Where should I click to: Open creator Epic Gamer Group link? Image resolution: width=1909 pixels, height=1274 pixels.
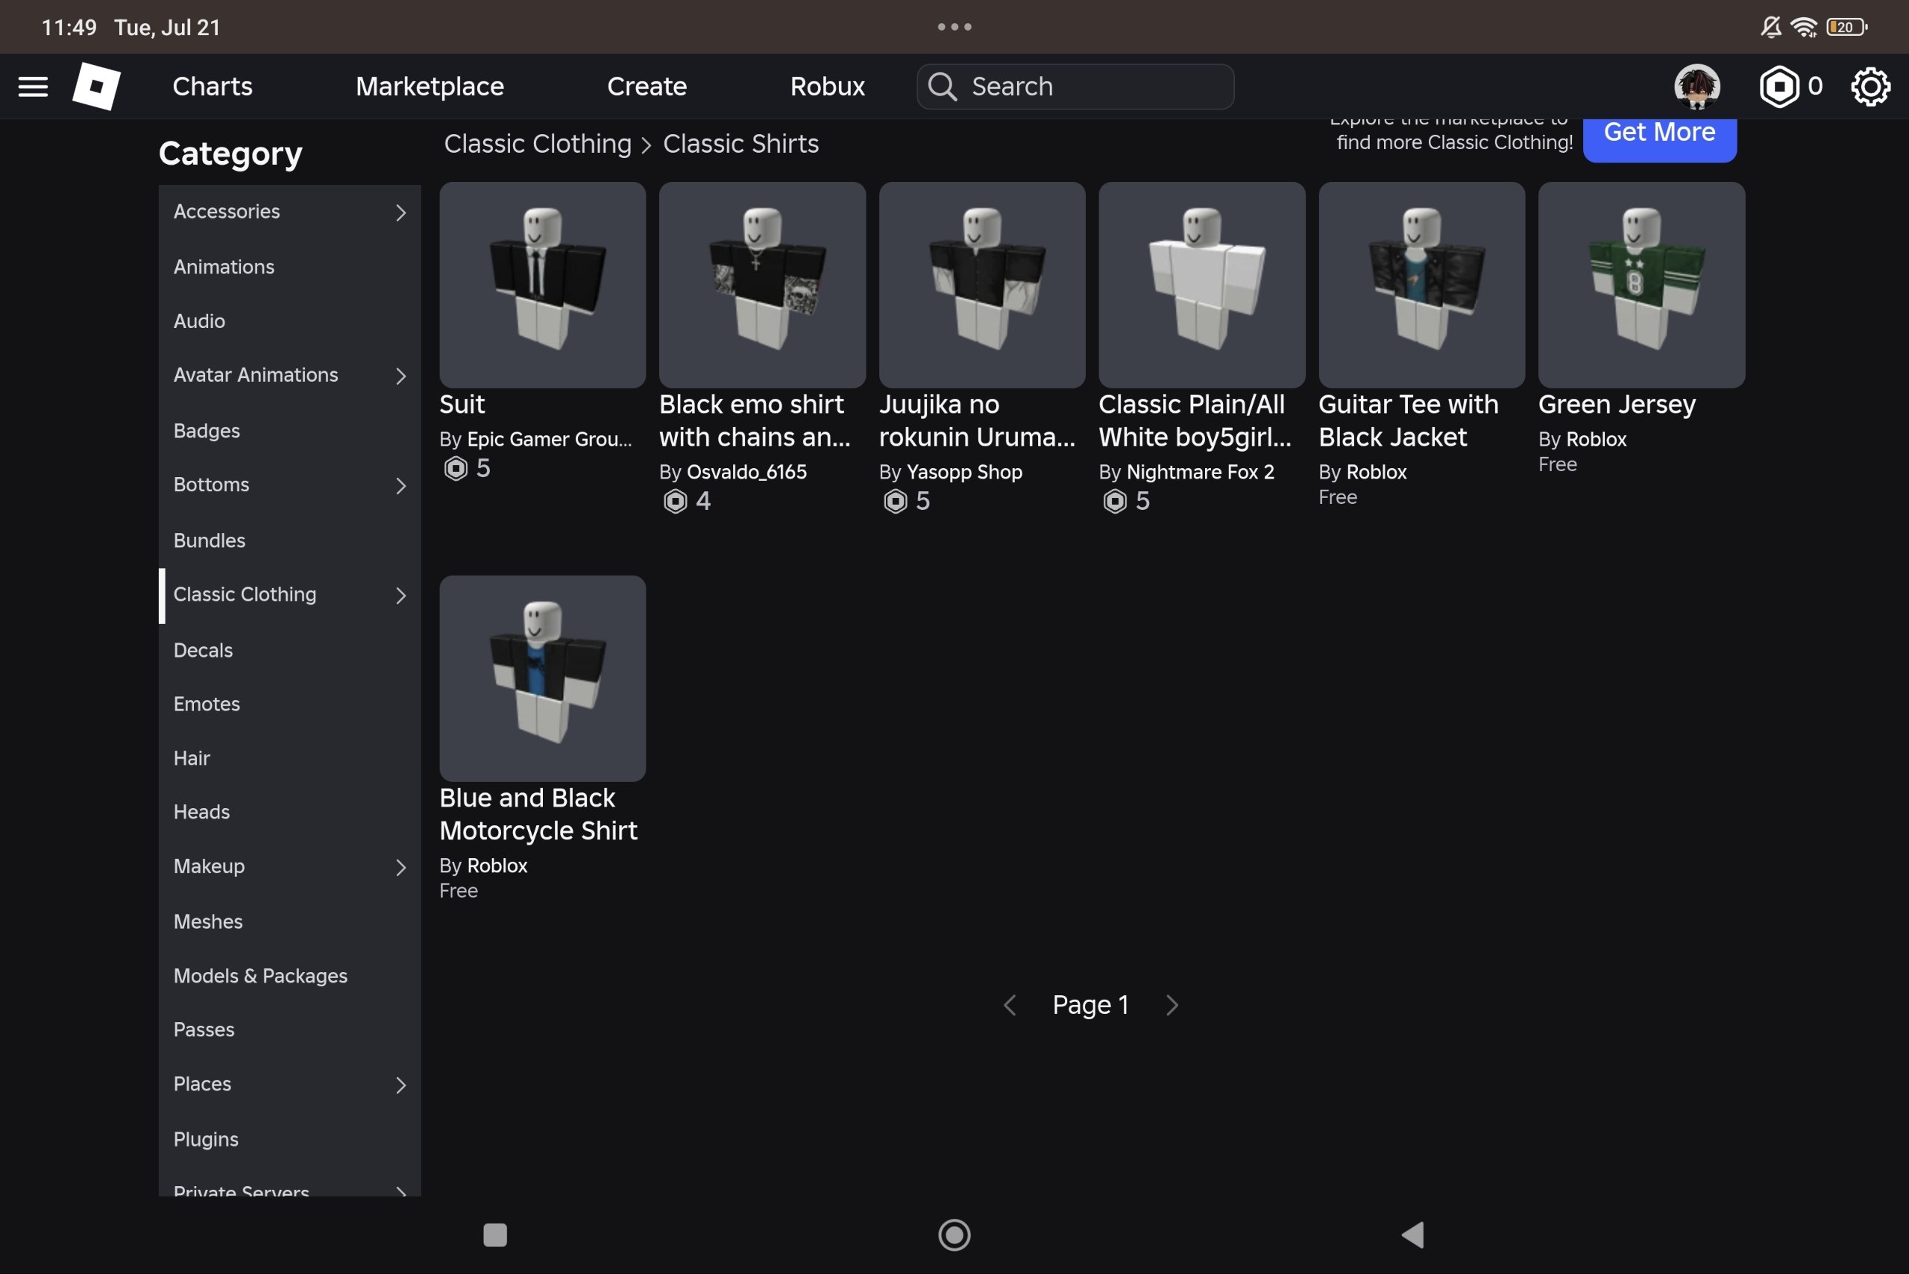point(550,440)
